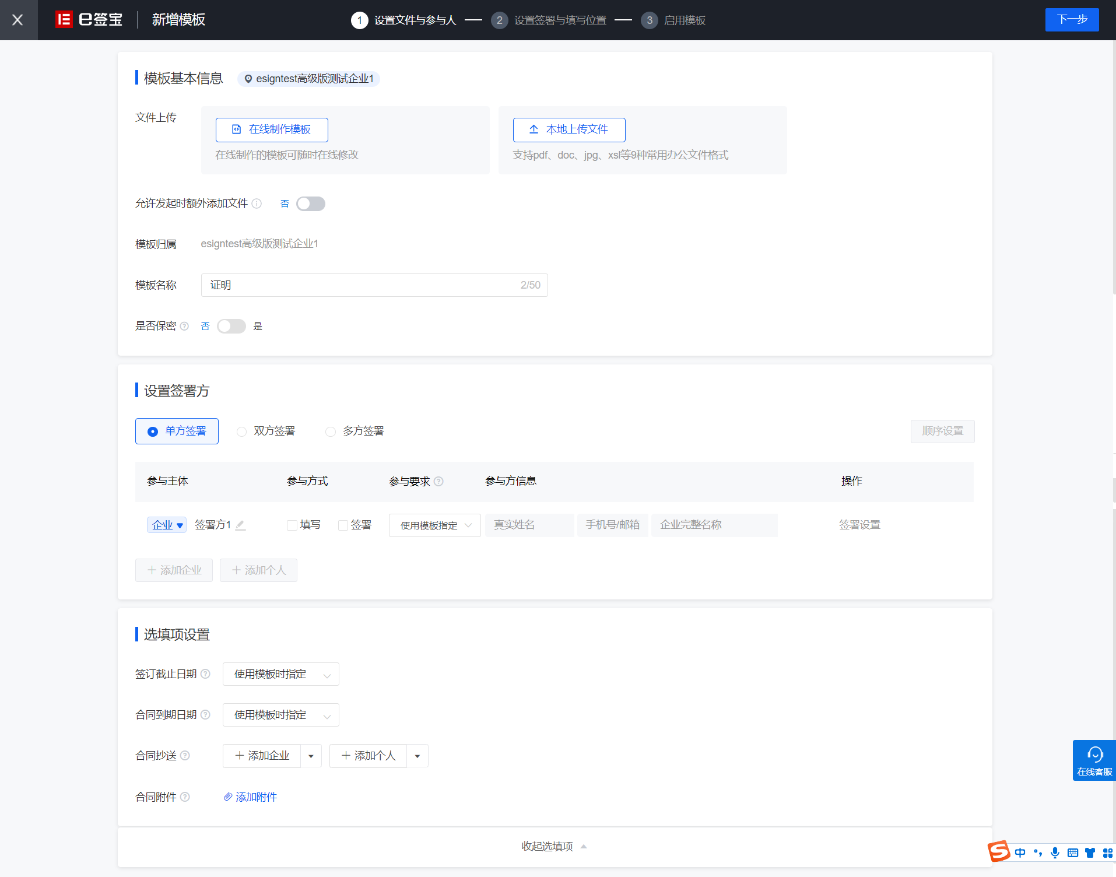The image size is (1116, 877).
Task: Click the help icon next to 是否保密
Action: [184, 326]
